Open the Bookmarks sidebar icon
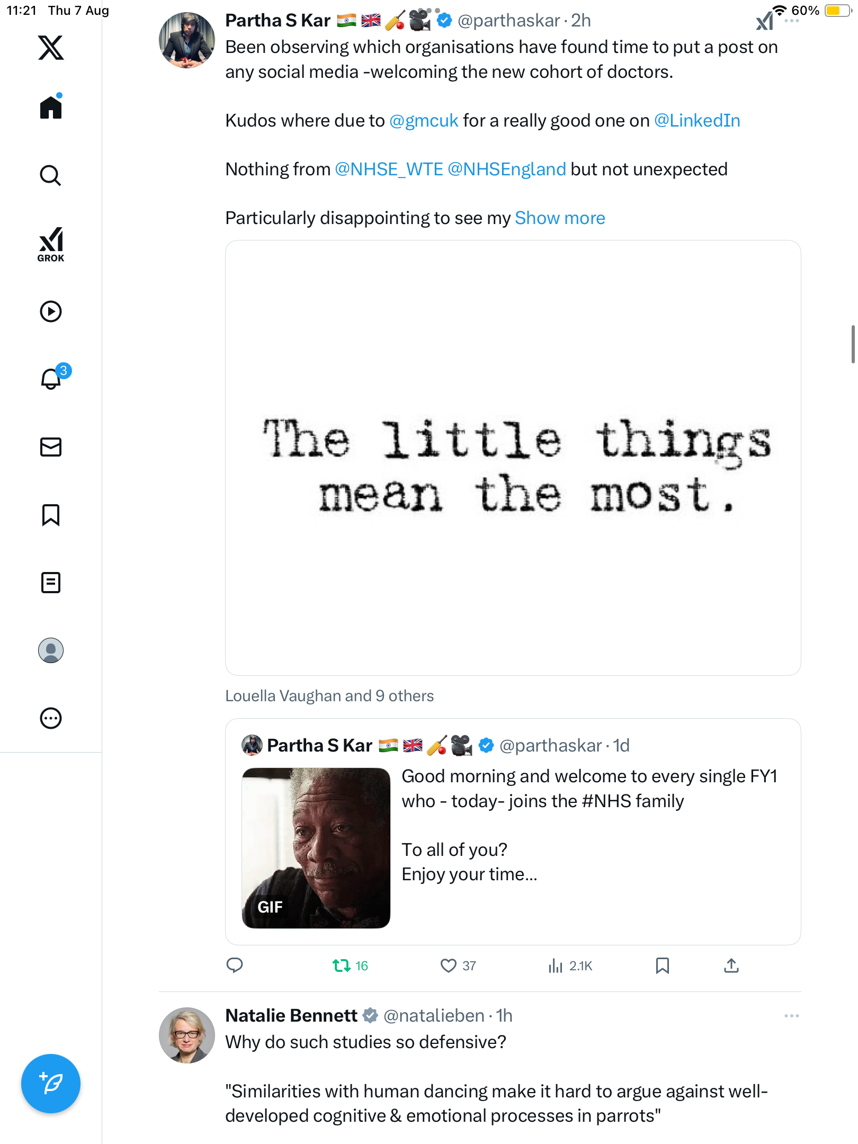The image size is (858, 1144). pyautogui.click(x=51, y=515)
